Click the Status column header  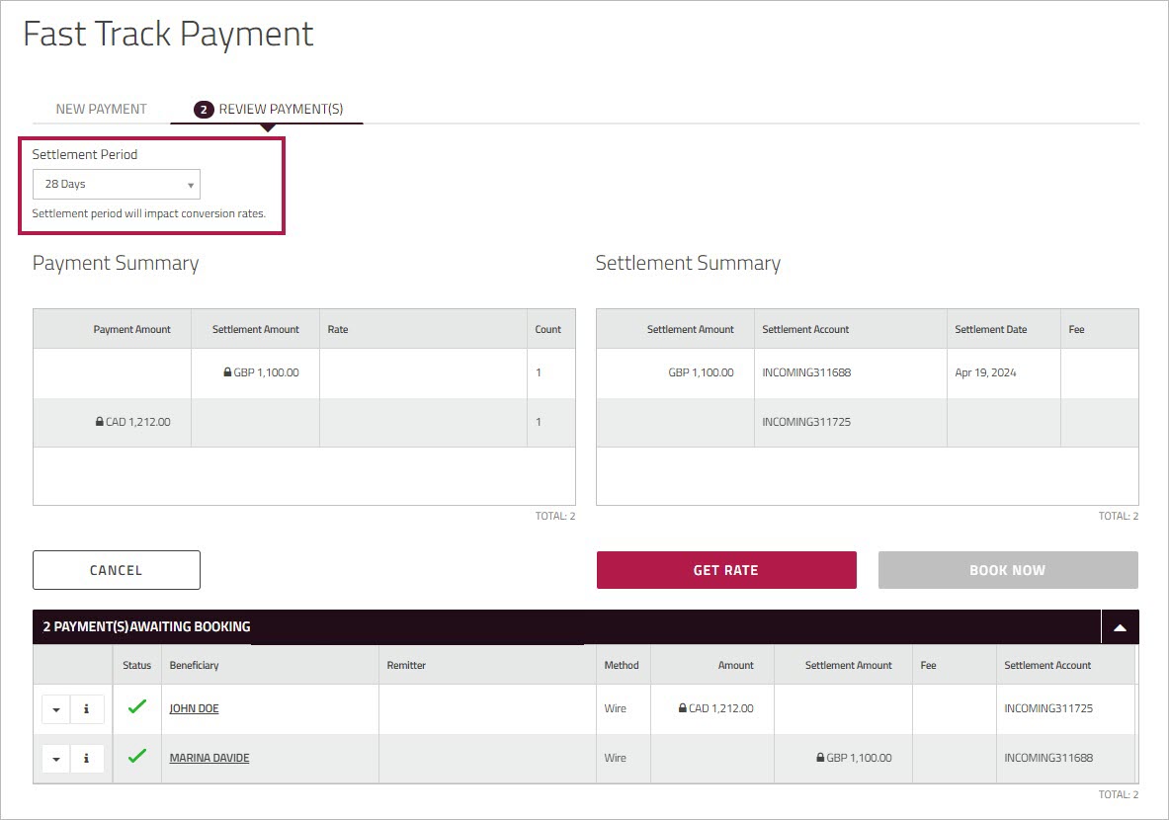[136, 665]
